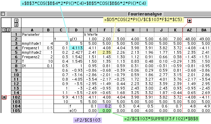Screen dimensions: 211x124
Task: Select column A header
Action: pyautogui.click(x=32, y=30)
